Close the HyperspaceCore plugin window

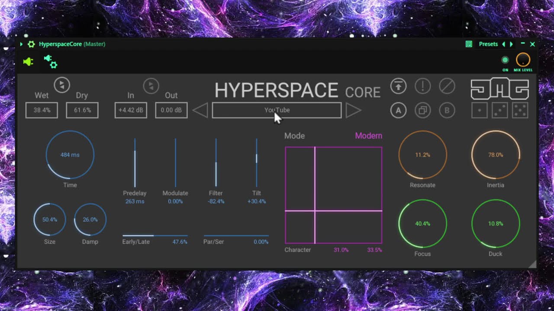532,44
